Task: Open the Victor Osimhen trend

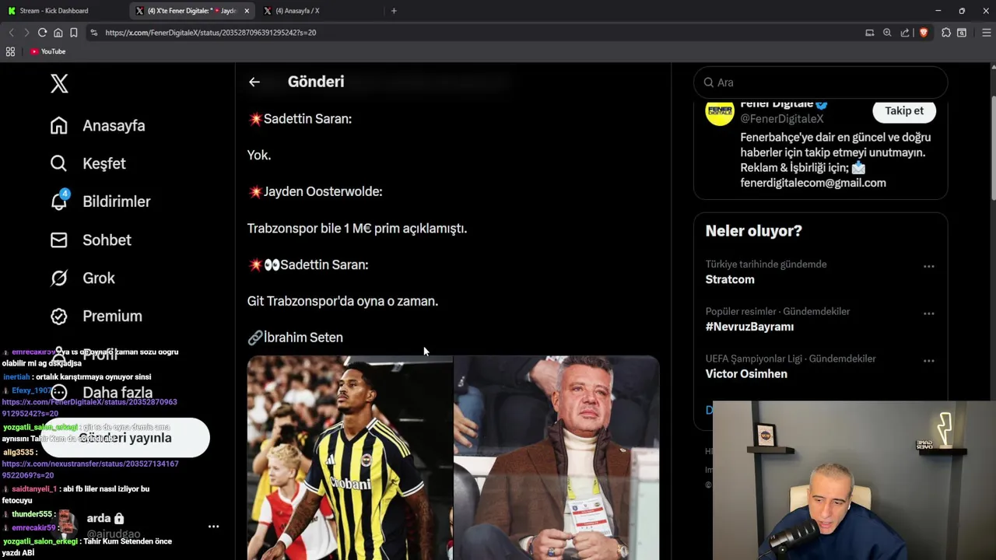Action: click(x=746, y=374)
